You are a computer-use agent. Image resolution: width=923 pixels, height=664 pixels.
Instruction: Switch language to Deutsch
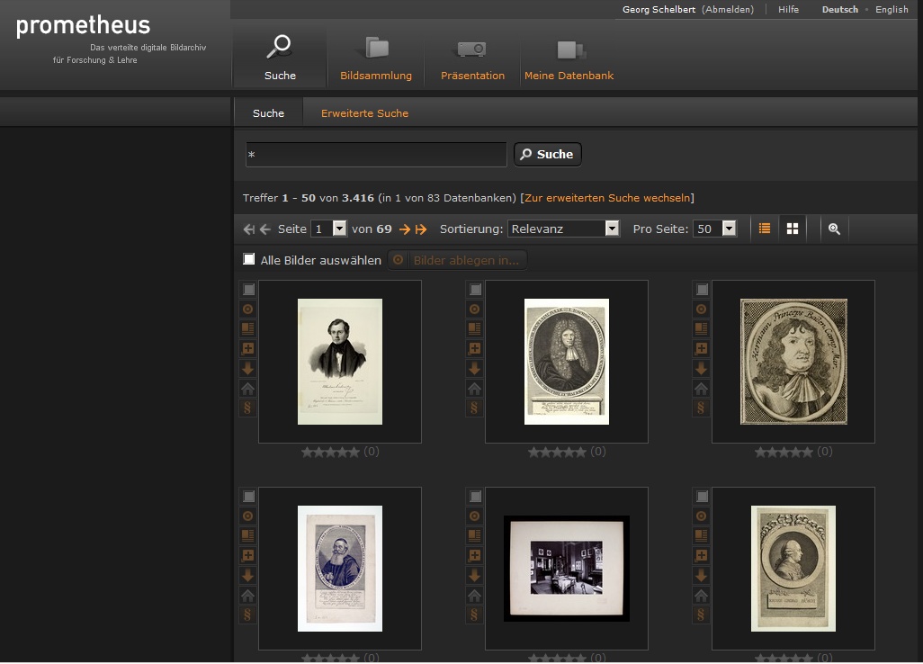pos(840,9)
